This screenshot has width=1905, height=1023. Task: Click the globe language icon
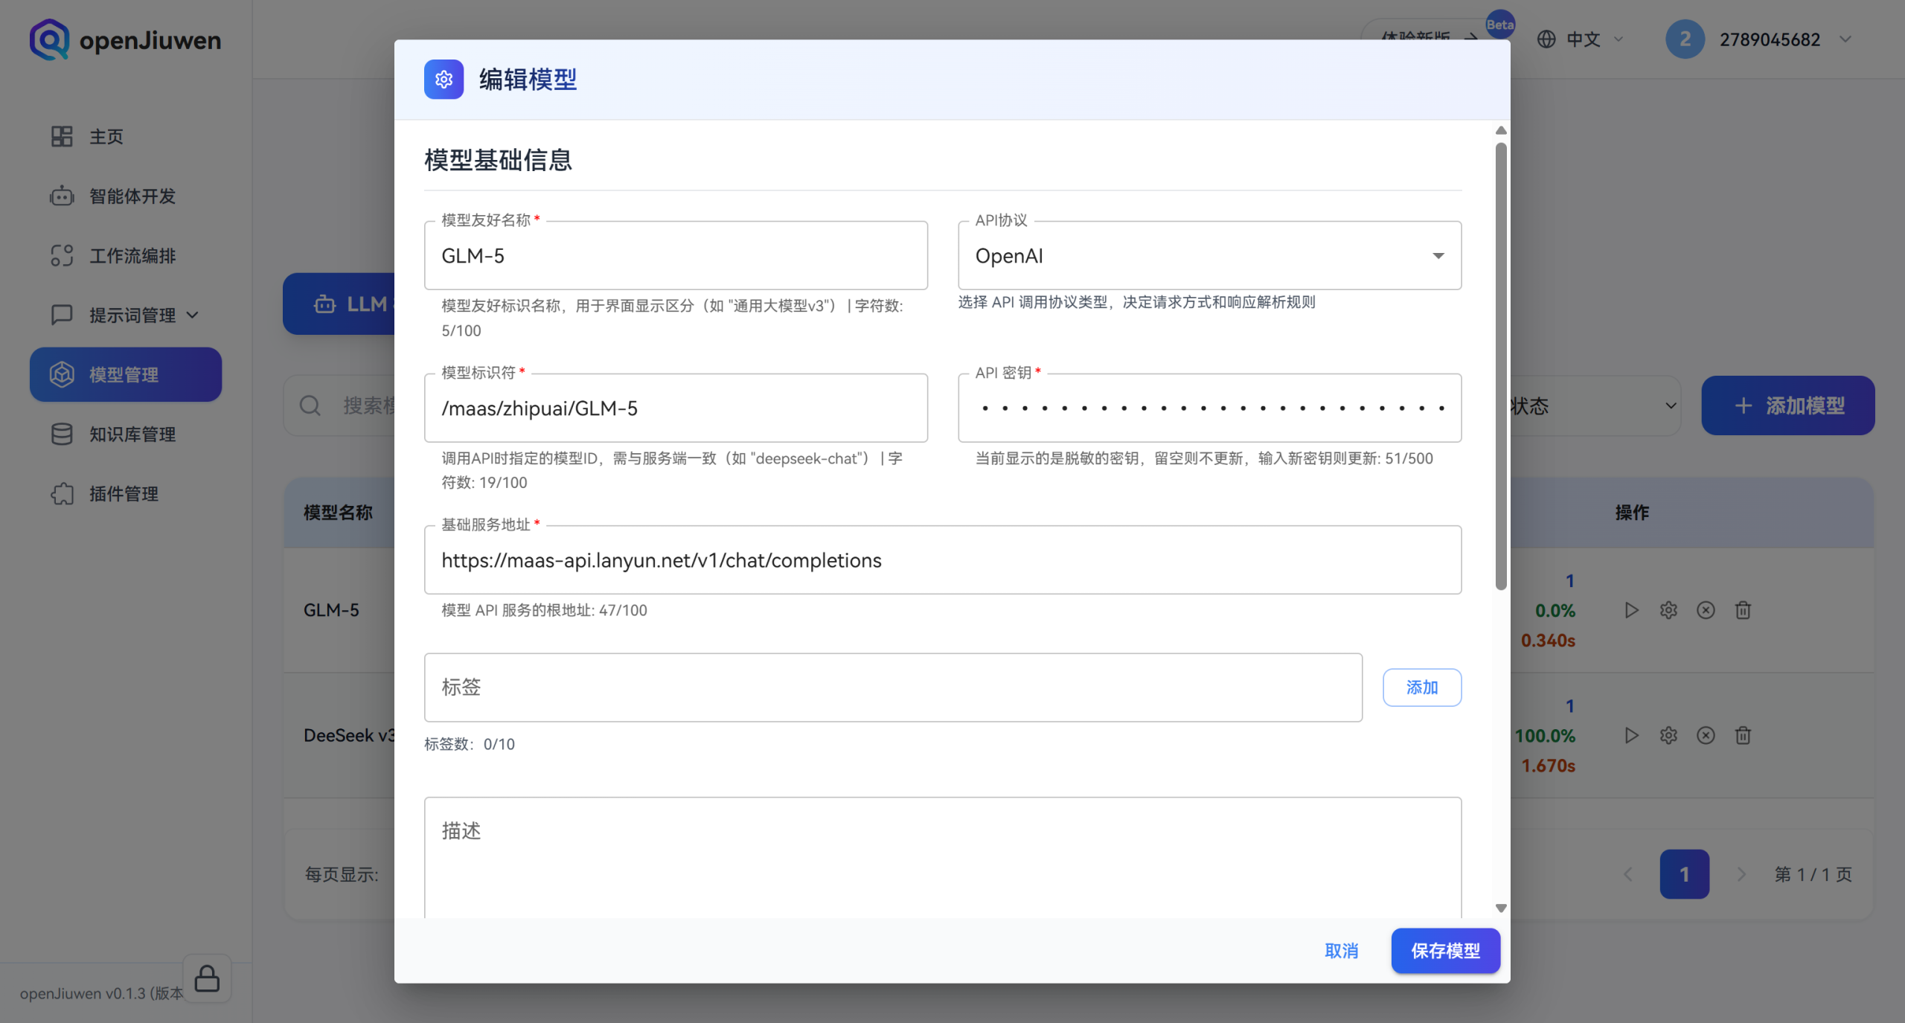(1546, 39)
